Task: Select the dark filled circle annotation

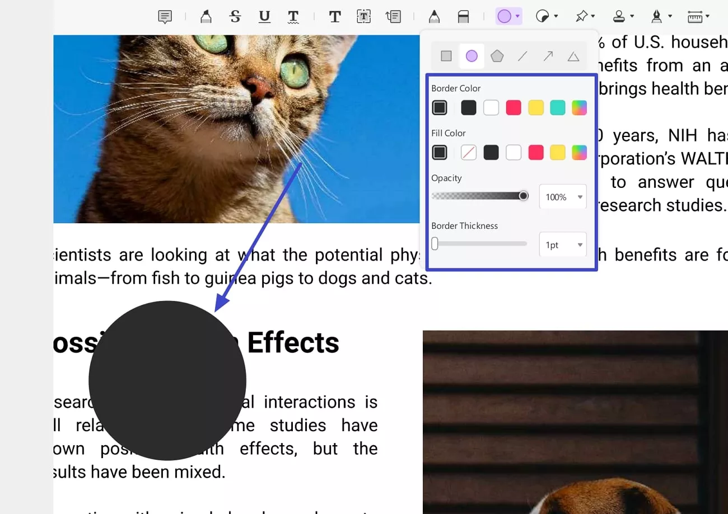Action: pyautogui.click(x=167, y=380)
